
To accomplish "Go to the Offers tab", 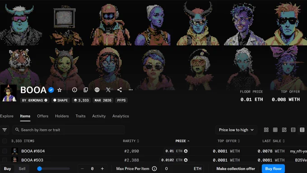I will (x=43, y=116).
